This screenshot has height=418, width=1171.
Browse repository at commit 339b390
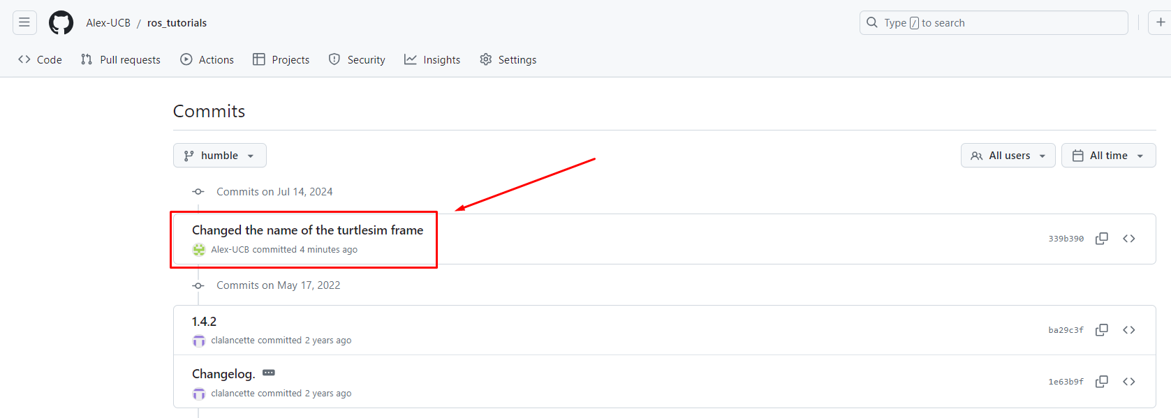[1129, 239]
